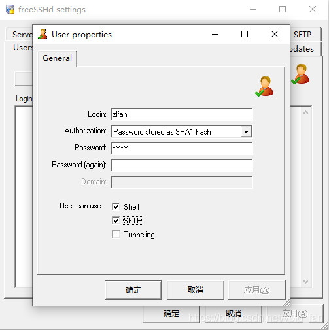Click 取消 in the freeSSHd settings window
This screenshot has height=330, width=329.
pos(234,314)
